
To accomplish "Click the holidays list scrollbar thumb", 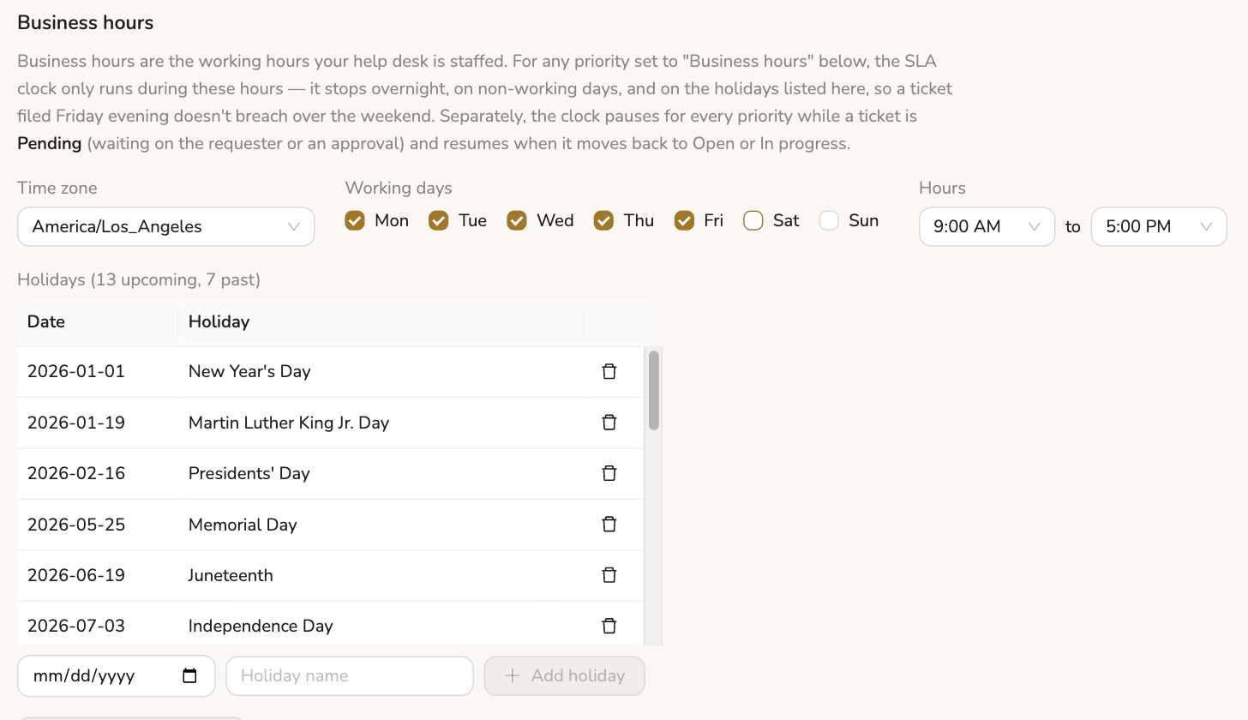I will (654, 390).
